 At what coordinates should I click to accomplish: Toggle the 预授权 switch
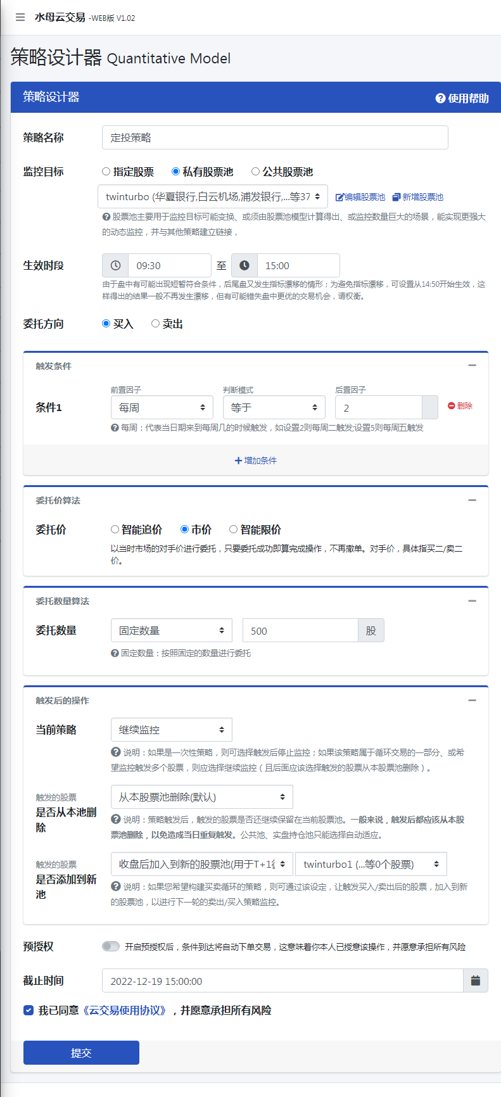pyautogui.click(x=111, y=946)
